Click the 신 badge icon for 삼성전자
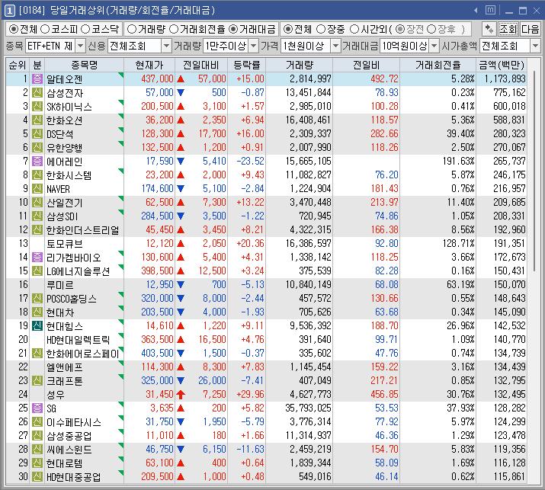The image size is (545, 490). [37, 93]
